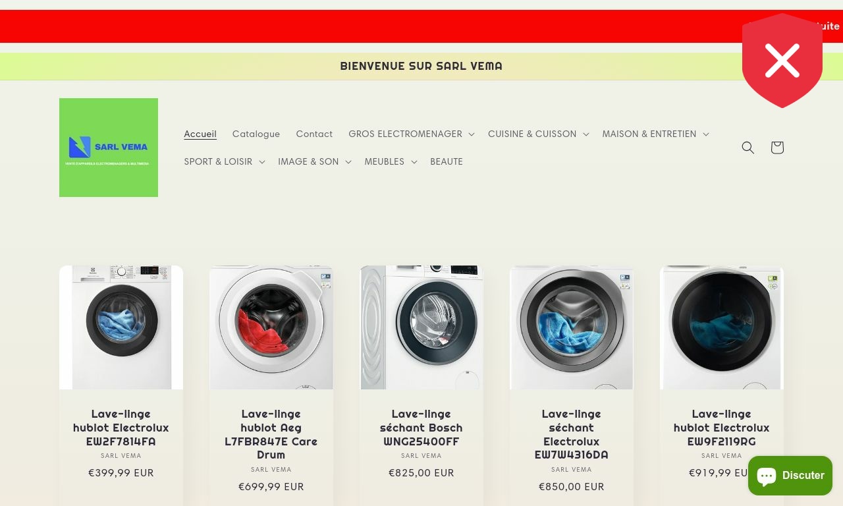Viewport: 843px width, 506px height.
Task: Open the Aeg L7FBR847E washer image
Action: tap(271, 327)
